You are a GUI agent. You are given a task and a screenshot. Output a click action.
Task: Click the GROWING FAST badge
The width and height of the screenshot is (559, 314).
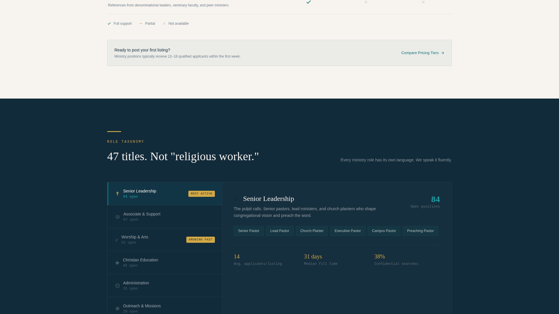[x=201, y=240]
